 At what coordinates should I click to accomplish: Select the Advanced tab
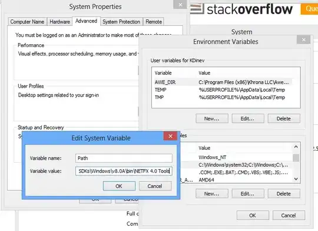[86, 21]
